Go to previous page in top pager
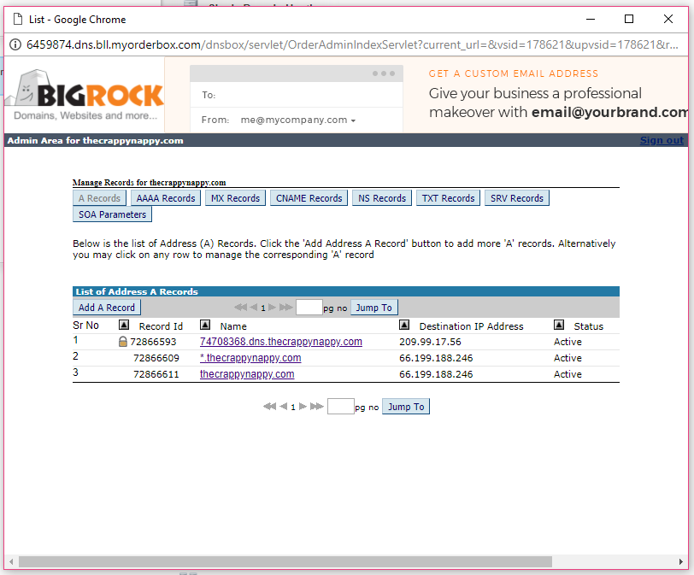 pos(254,307)
